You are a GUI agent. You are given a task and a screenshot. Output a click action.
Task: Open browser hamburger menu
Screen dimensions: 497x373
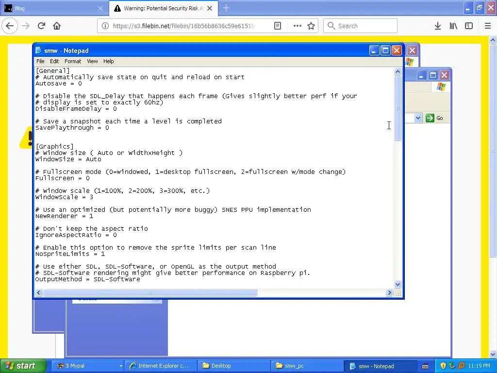point(488,26)
